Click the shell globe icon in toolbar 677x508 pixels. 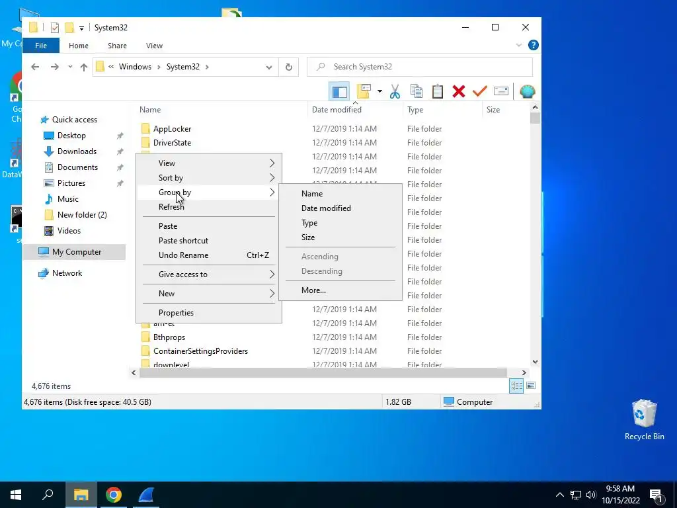tap(527, 91)
